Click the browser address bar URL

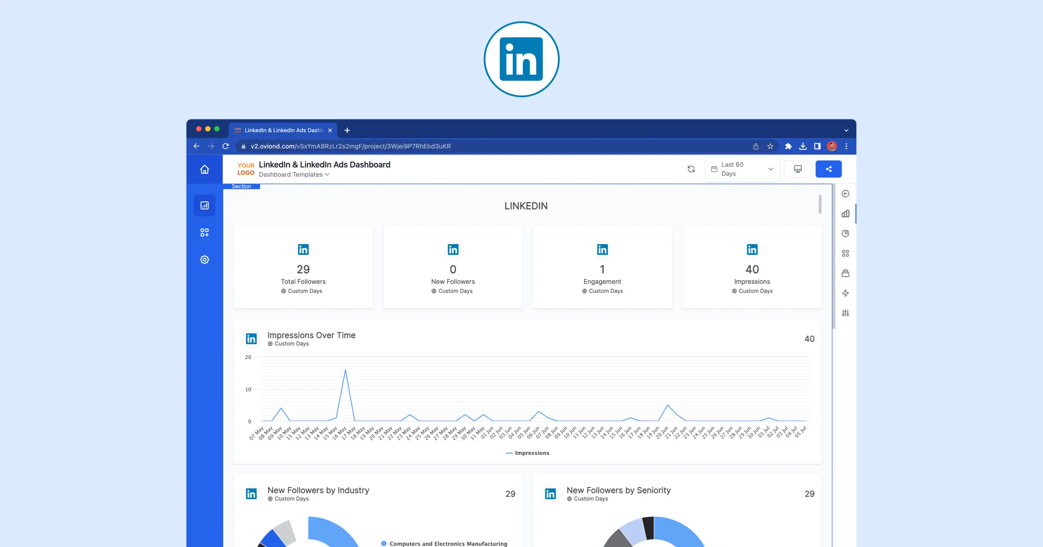(351, 146)
